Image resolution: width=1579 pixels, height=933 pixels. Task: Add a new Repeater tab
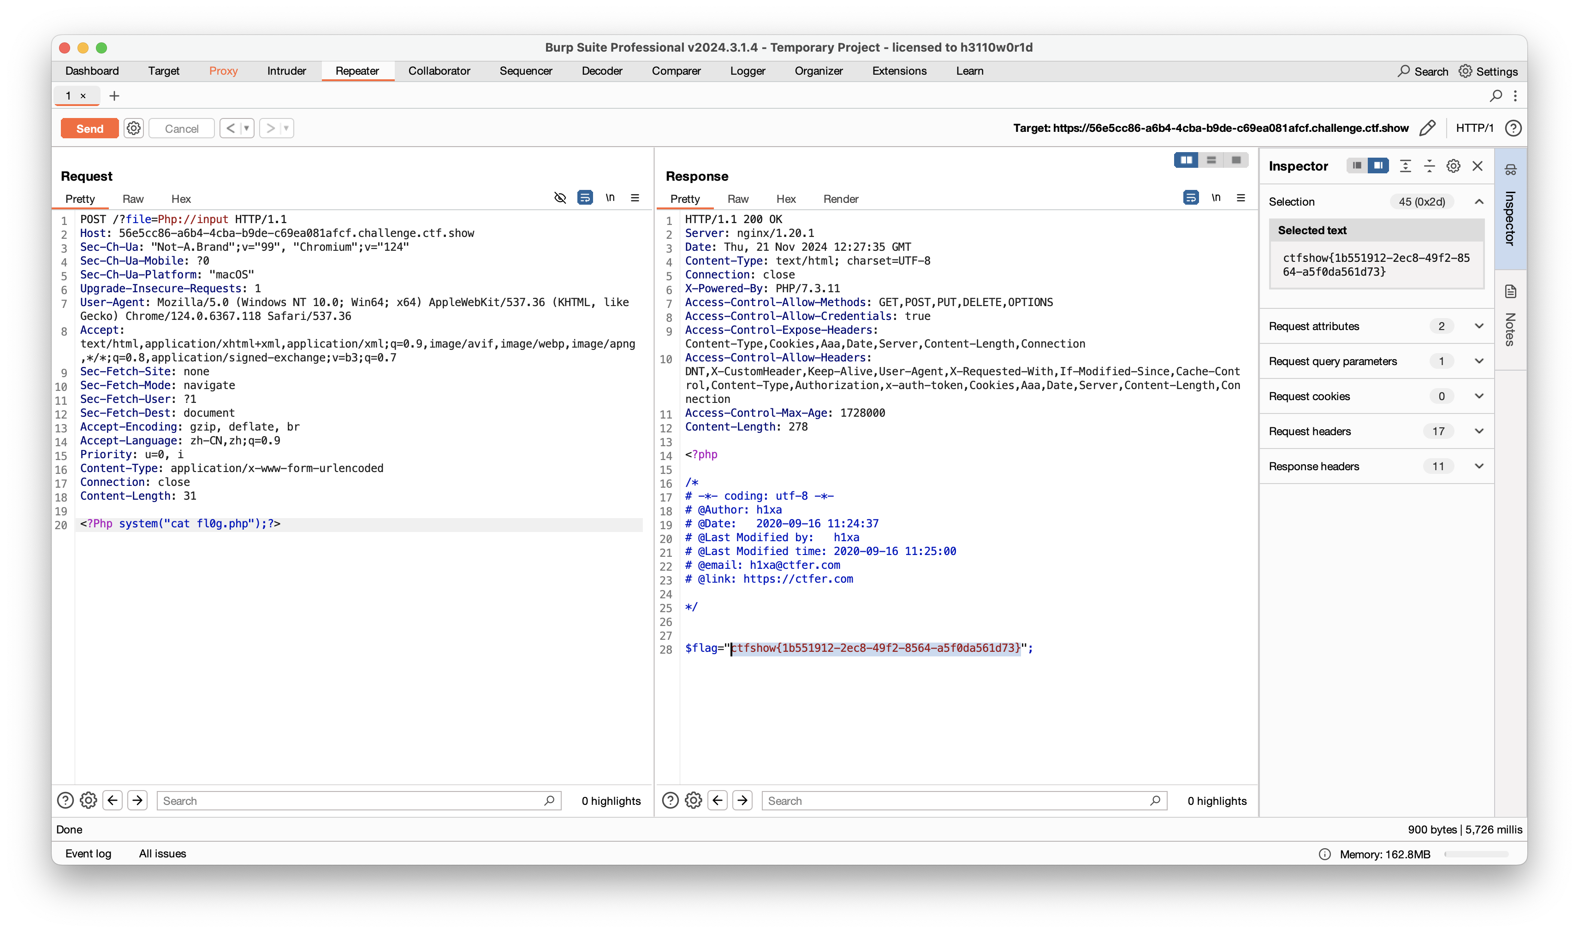pyautogui.click(x=114, y=95)
